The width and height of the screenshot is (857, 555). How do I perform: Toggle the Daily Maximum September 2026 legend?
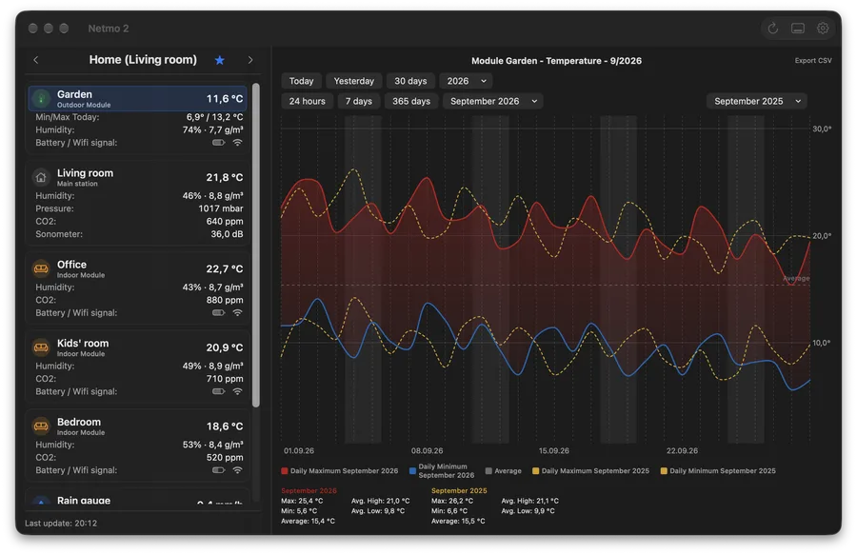(x=339, y=471)
